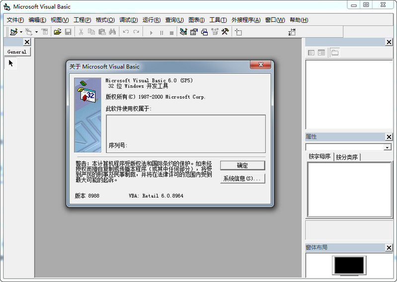Click the main window VB title icon
The height and width of the screenshot is (282, 397).
click(x=7, y=6)
